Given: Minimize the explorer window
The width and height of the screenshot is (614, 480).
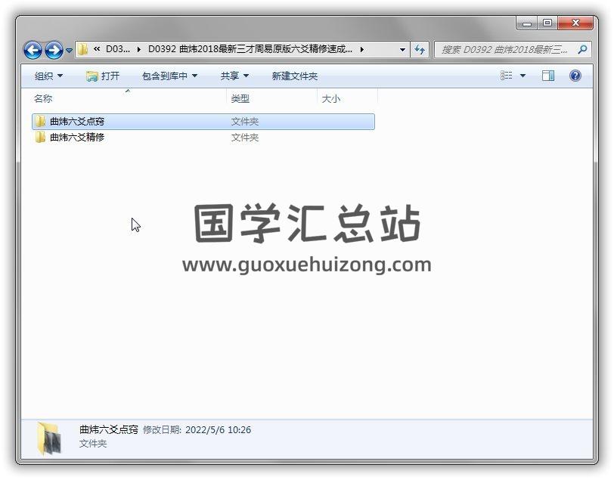Looking at the screenshot, I should click(527, 23).
